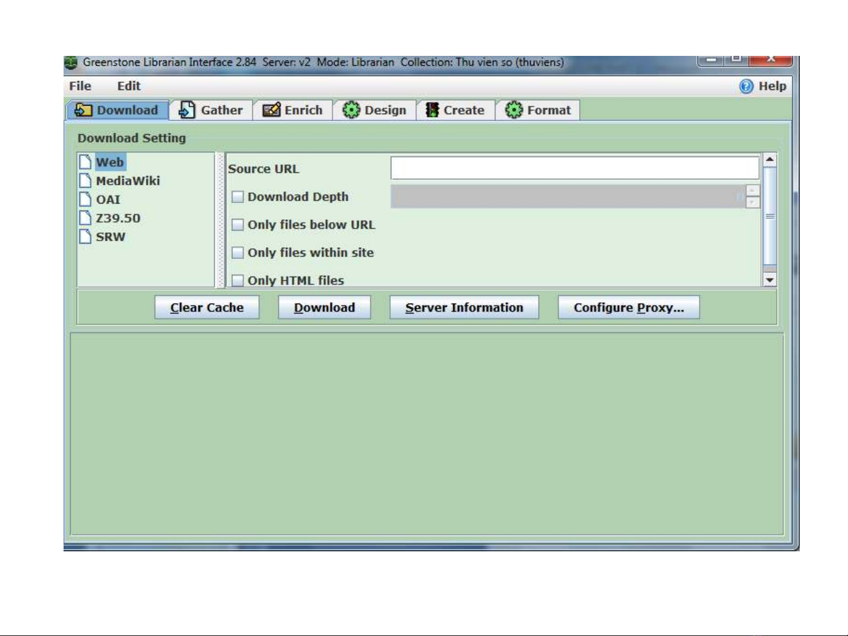Click the Gather tab document icon
The image size is (848, 636).
[x=187, y=110]
